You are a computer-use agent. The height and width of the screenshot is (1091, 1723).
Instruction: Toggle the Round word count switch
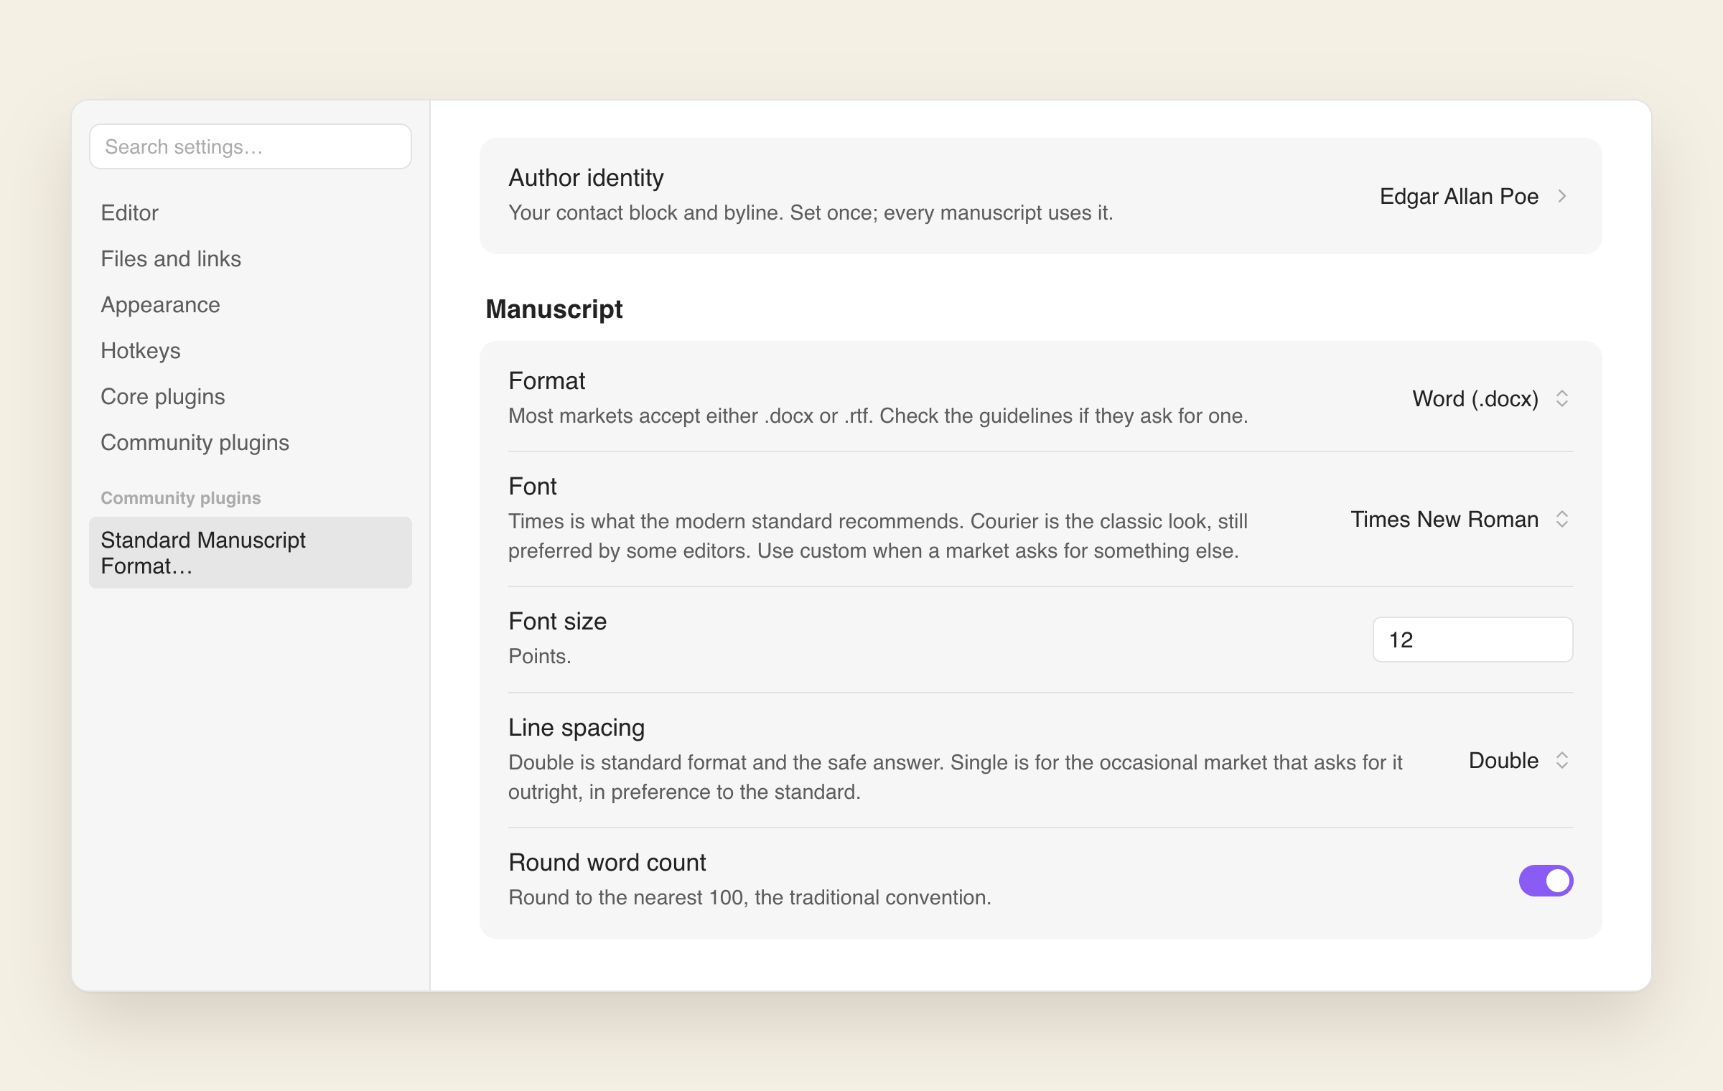coord(1546,881)
